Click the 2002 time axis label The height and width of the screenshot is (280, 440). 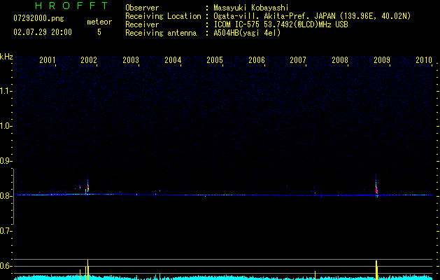click(x=89, y=60)
